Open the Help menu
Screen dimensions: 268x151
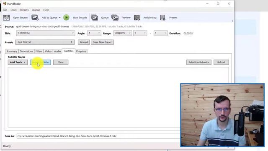[46, 10]
